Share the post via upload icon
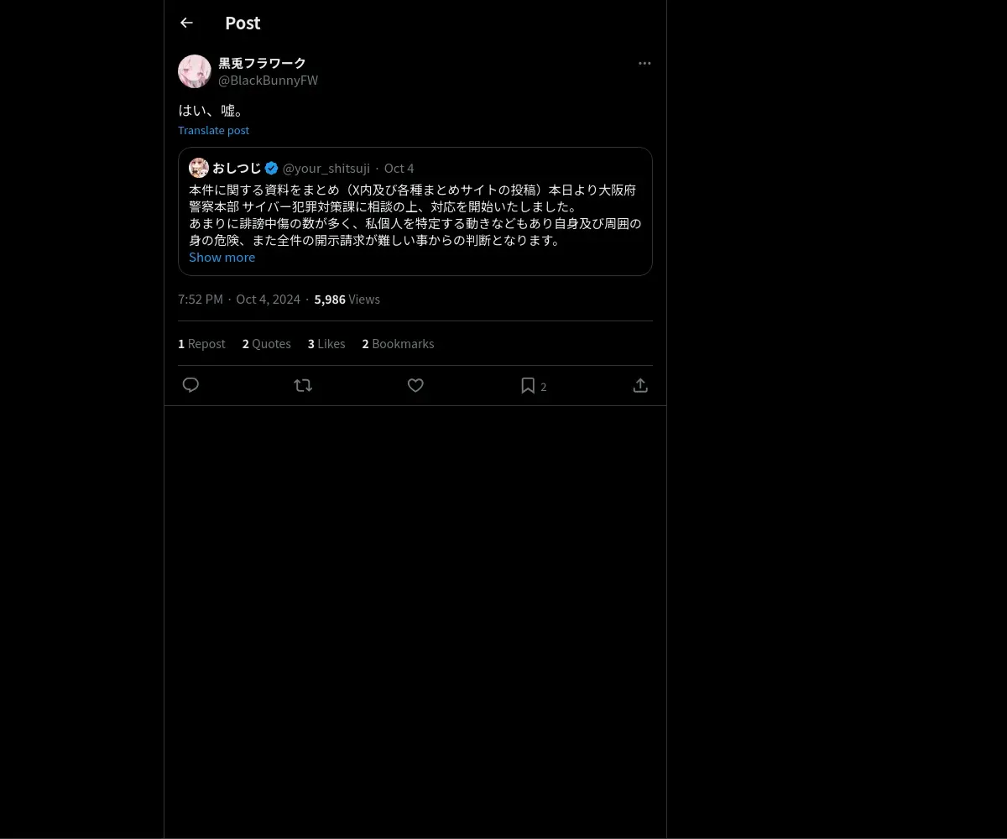The height and width of the screenshot is (839, 1007). click(x=640, y=385)
